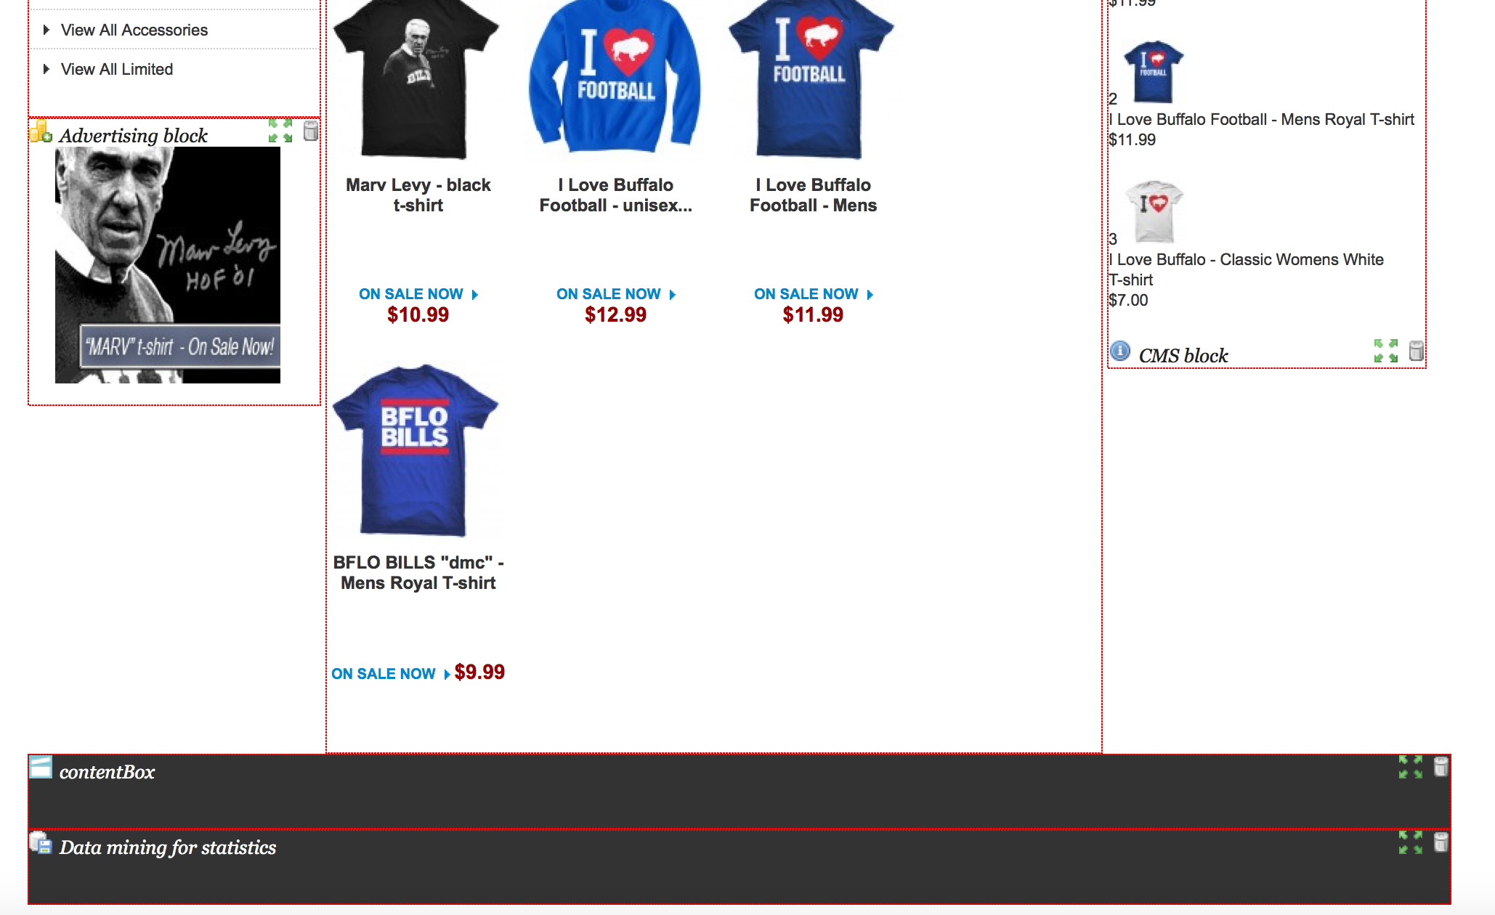Viewport: 1495px width, 915px height.
Task: Click the MARV t-shirt advertising banner
Action: tap(168, 265)
